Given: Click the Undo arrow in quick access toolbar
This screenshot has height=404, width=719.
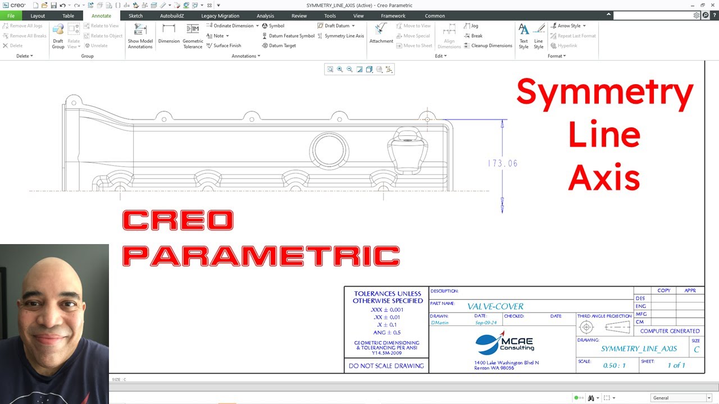Looking at the screenshot, I should tap(62, 5).
